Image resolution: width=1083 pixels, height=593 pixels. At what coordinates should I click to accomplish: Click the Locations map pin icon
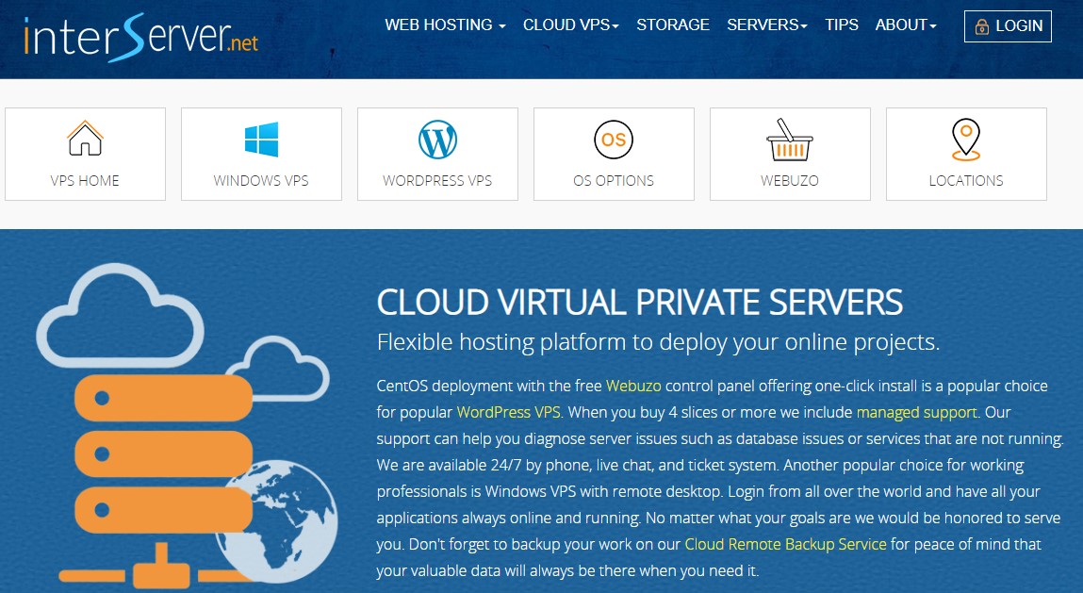[x=965, y=140]
